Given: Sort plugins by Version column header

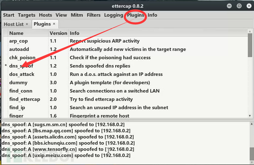Looking at the screenshot, I should pos(58,33).
